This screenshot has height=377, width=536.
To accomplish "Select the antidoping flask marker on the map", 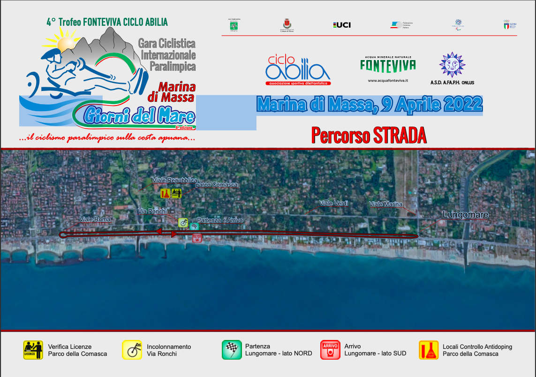I will (166, 194).
